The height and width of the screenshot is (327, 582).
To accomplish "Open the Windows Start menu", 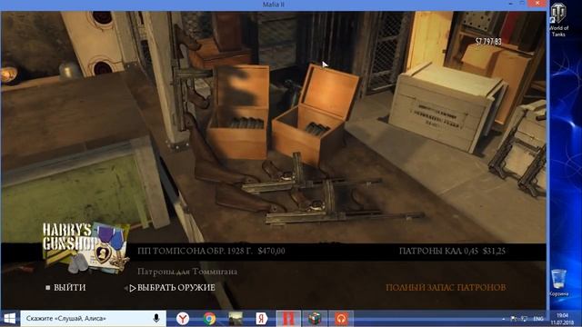I will tap(10, 318).
